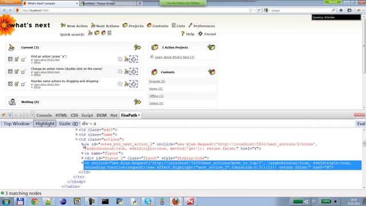366x206 pixels.
Task: Mark 'Change an action name' as done
Action: click(23, 72)
